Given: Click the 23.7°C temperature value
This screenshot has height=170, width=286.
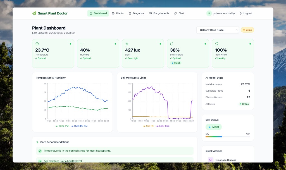Looking at the screenshot, I should coord(42,50).
